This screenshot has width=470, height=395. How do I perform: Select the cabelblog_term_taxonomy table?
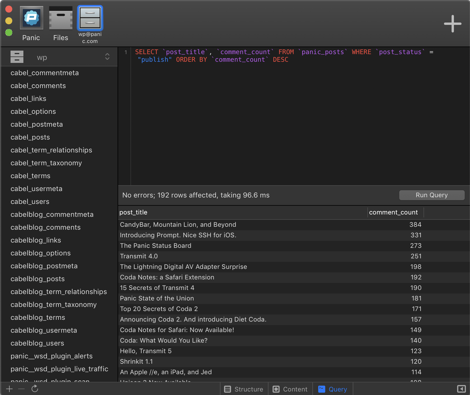click(59, 305)
